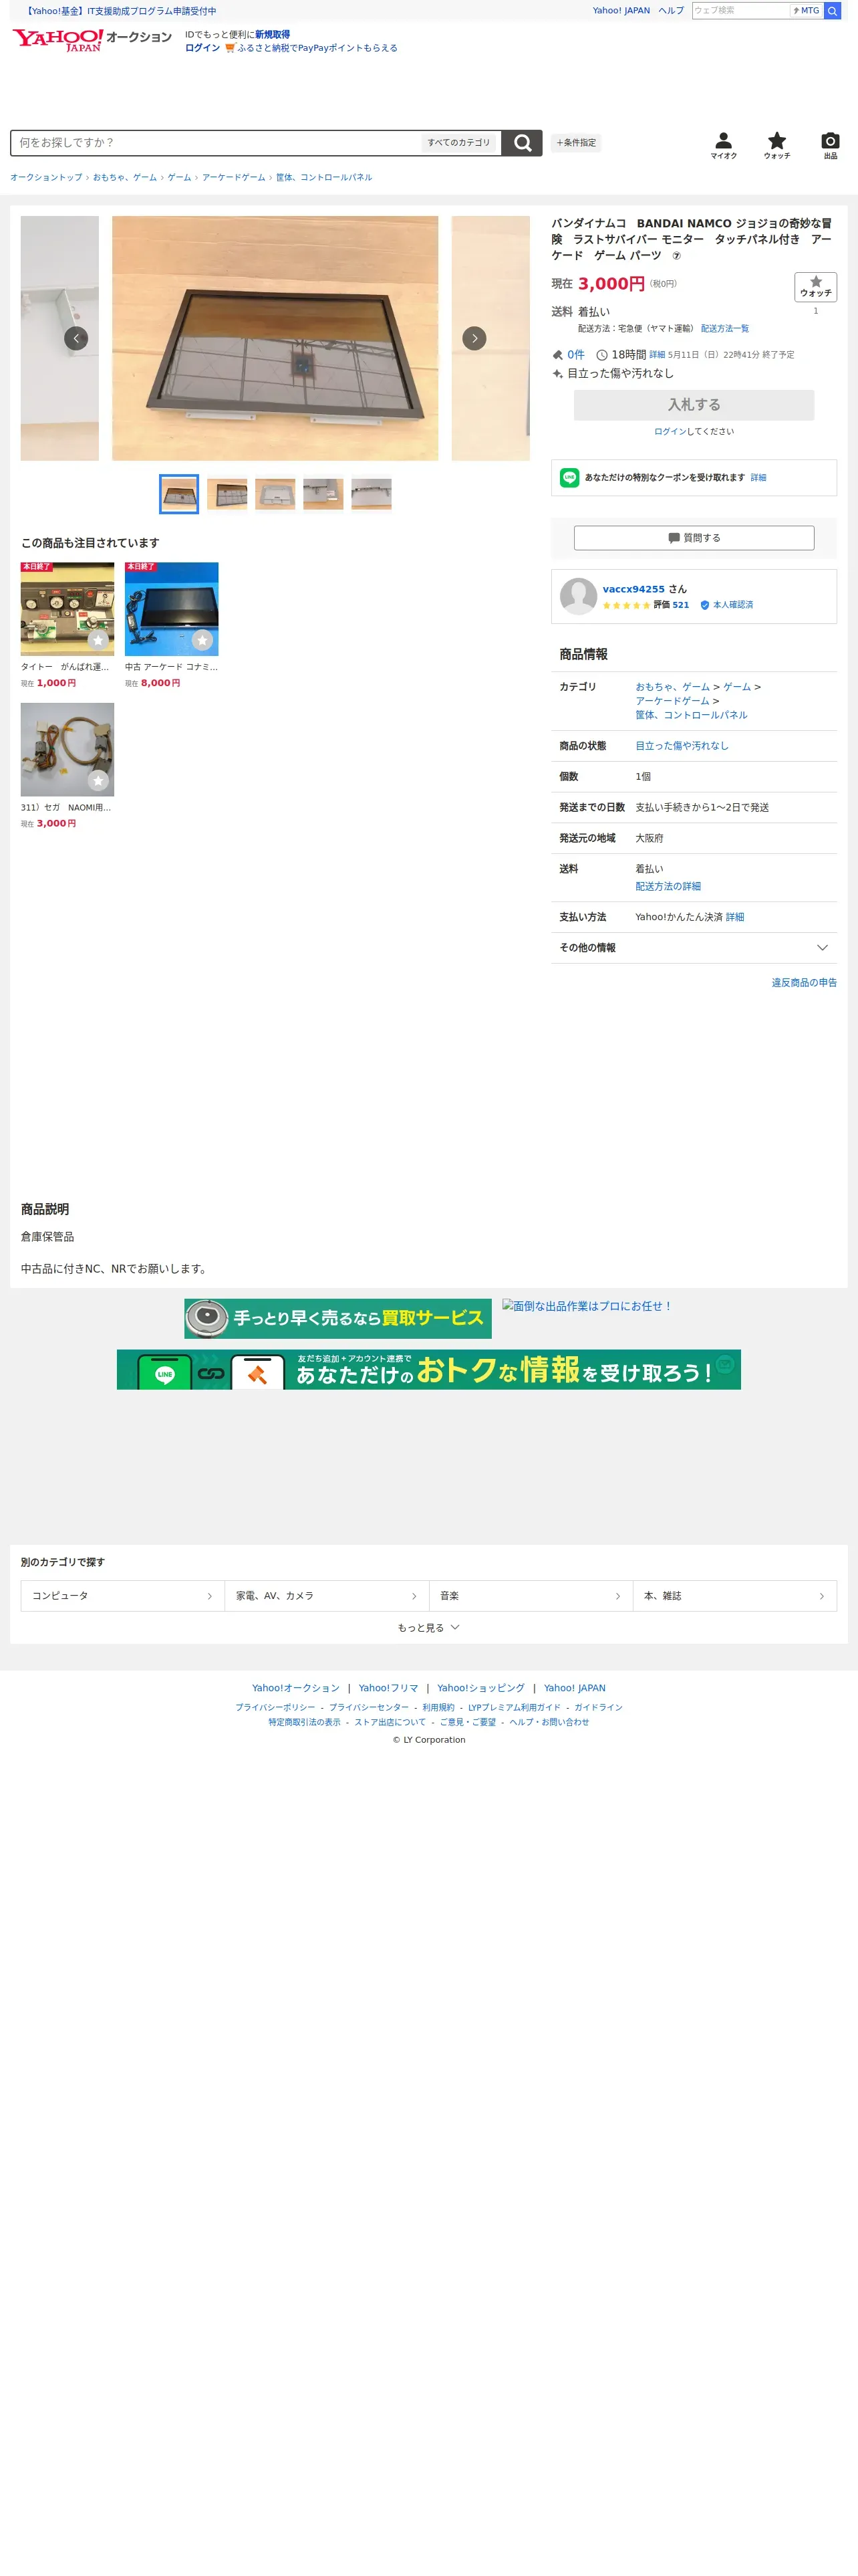The image size is (858, 2576).
Task: Select first product thumbnail
Action: [179, 494]
